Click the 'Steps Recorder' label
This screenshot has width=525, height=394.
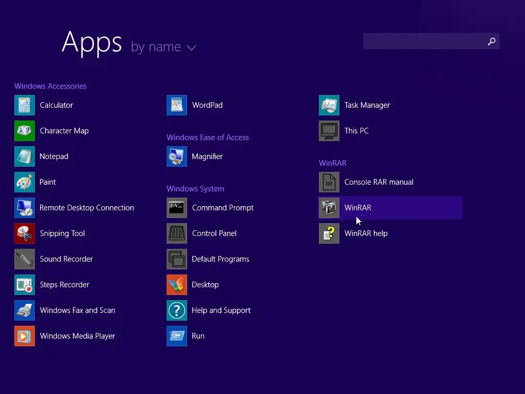click(x=64, y=285)
